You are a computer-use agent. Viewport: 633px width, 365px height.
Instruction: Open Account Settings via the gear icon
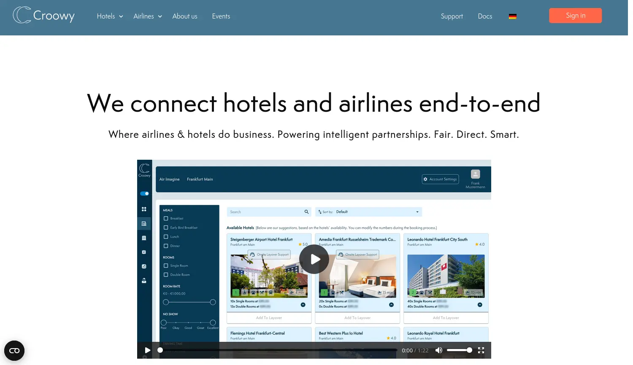[x=426, y=179]
